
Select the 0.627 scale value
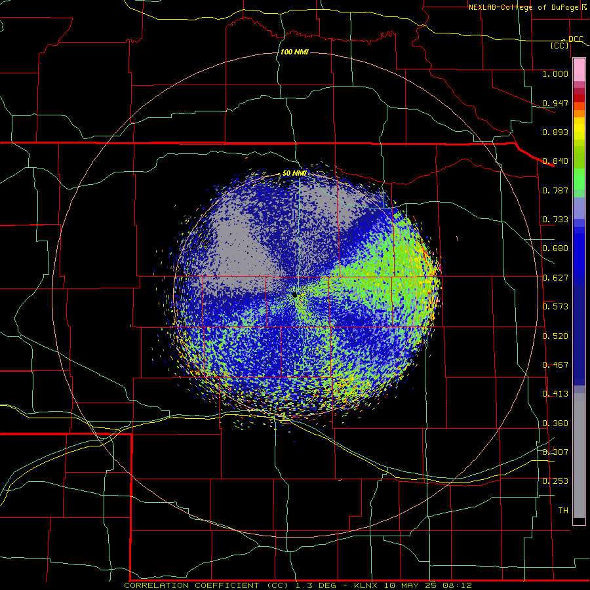(x=555, y=278)
